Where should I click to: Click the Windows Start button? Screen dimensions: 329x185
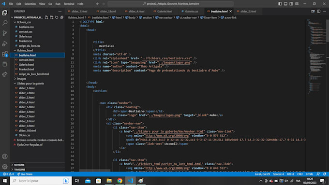tap(5, 181)
